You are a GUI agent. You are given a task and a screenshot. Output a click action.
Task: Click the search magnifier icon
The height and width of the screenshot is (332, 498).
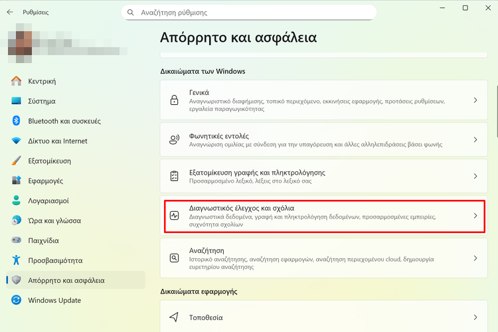coord(130,13)
